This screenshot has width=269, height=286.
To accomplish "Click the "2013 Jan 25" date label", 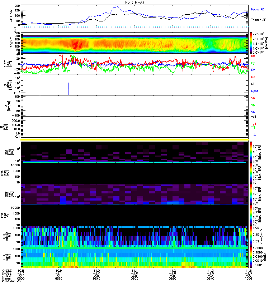I will click(11, 281).
